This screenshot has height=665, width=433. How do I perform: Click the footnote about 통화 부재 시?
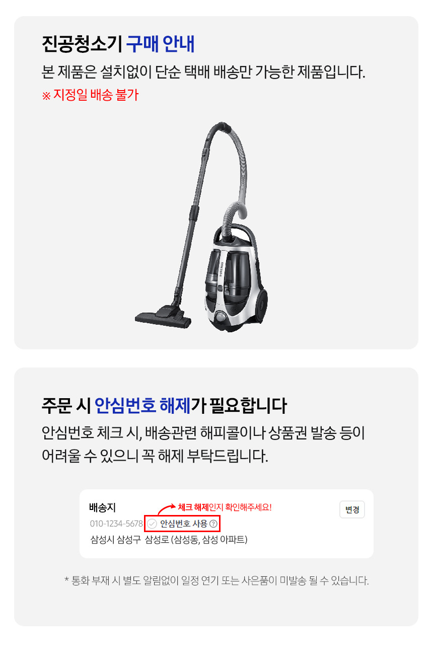(x=216, y=580)
